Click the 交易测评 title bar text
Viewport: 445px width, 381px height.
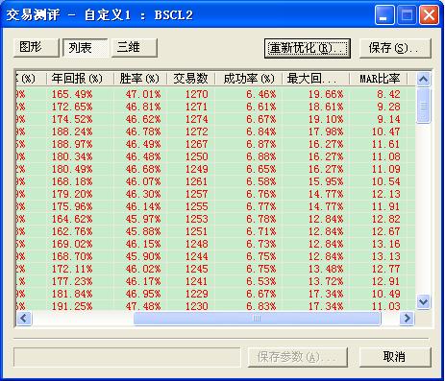(x=100, y=15)
